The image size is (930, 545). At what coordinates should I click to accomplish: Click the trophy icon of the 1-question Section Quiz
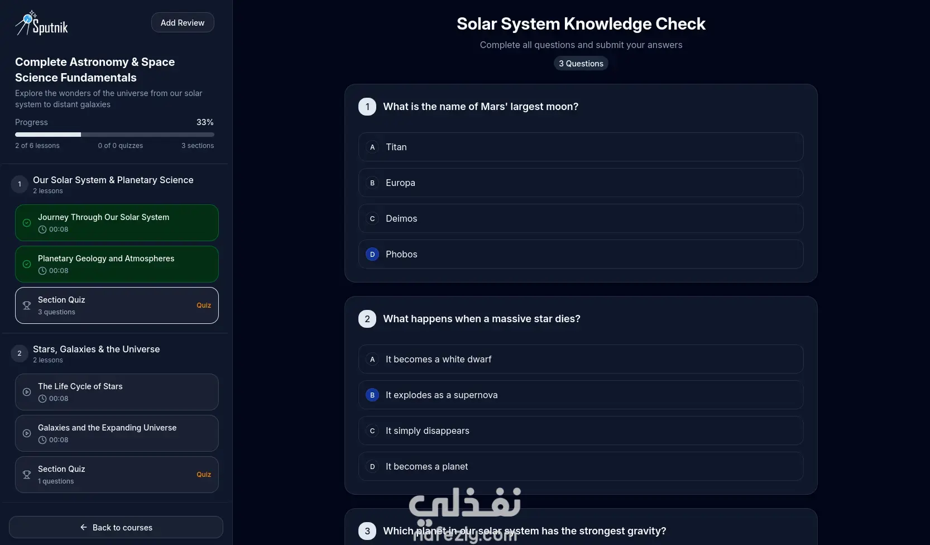(27, 475)
